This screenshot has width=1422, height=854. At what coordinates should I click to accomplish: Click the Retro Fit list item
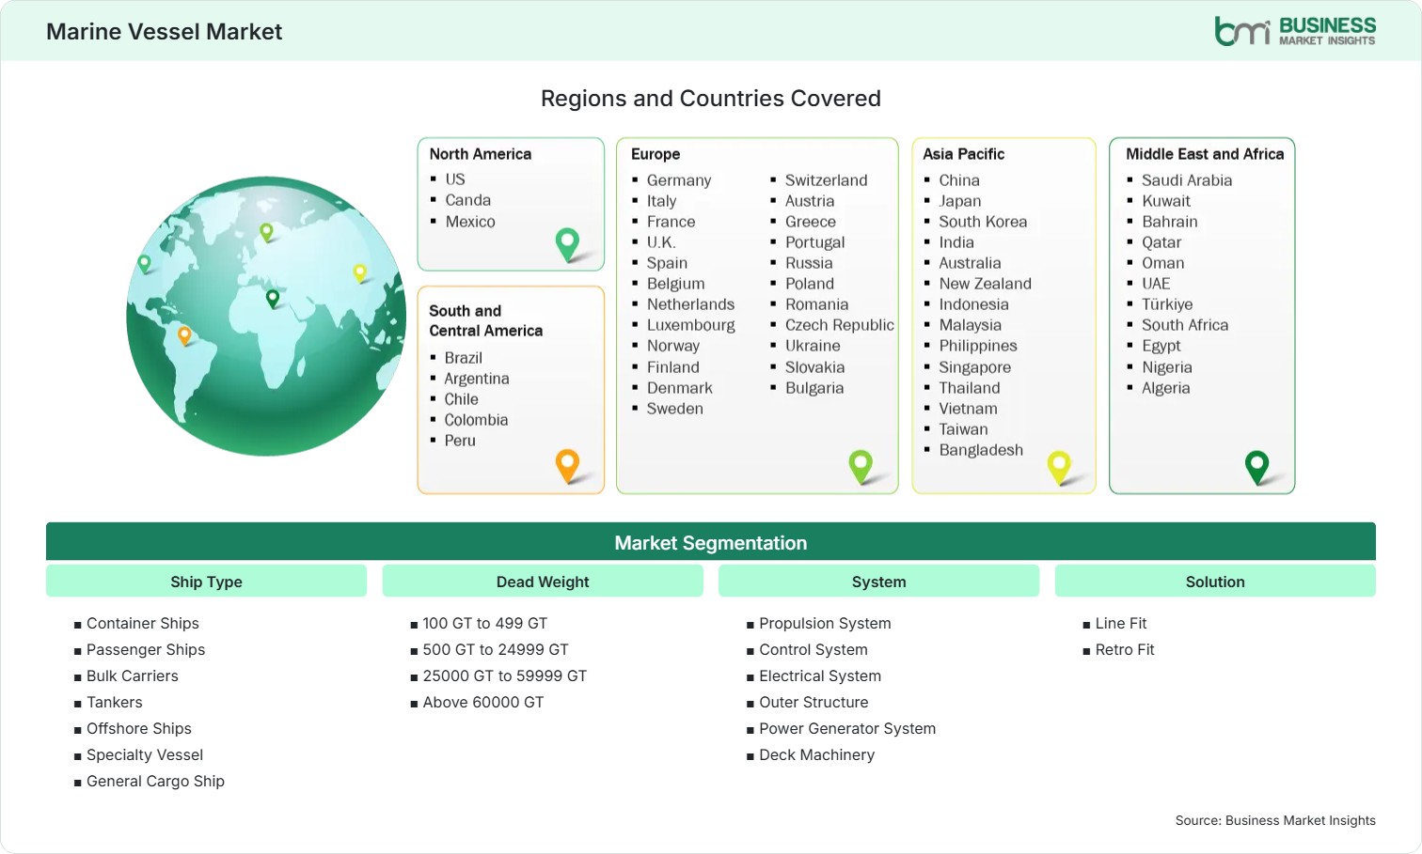1125,650
